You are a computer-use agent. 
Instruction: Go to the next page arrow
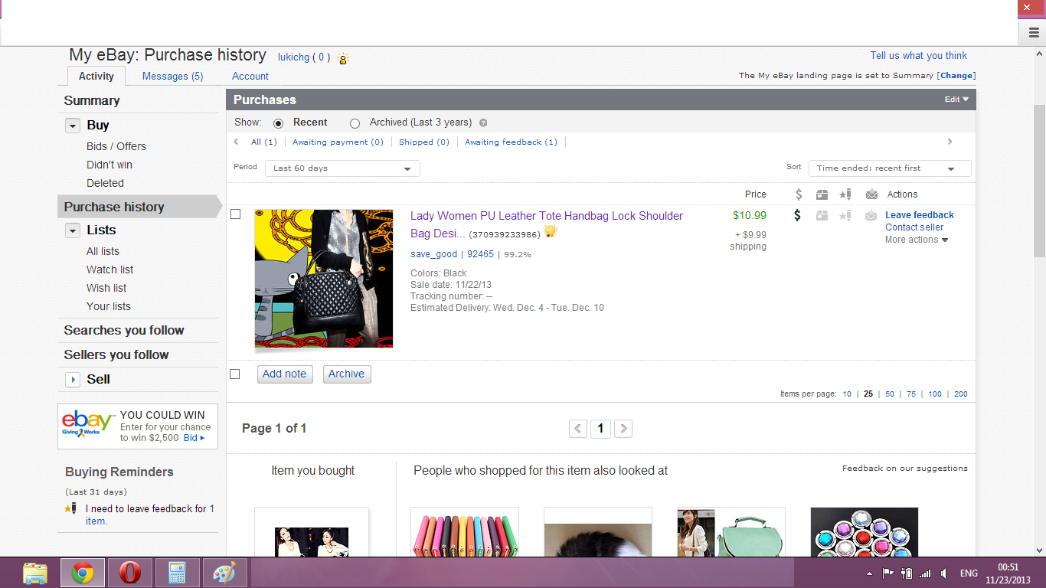(623, 429)
